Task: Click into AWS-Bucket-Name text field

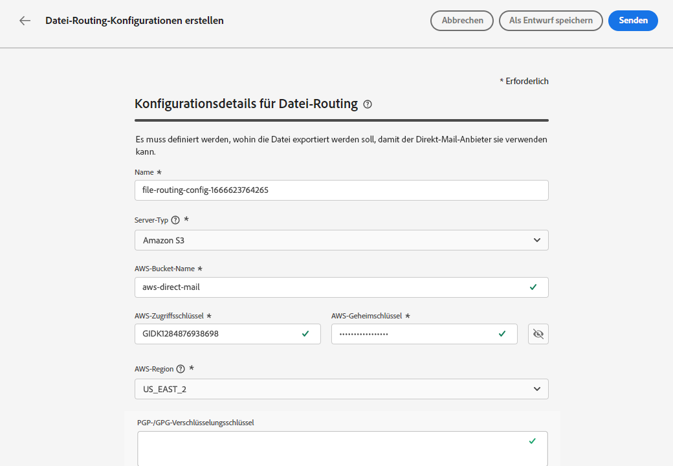Action: coord(330,287)
